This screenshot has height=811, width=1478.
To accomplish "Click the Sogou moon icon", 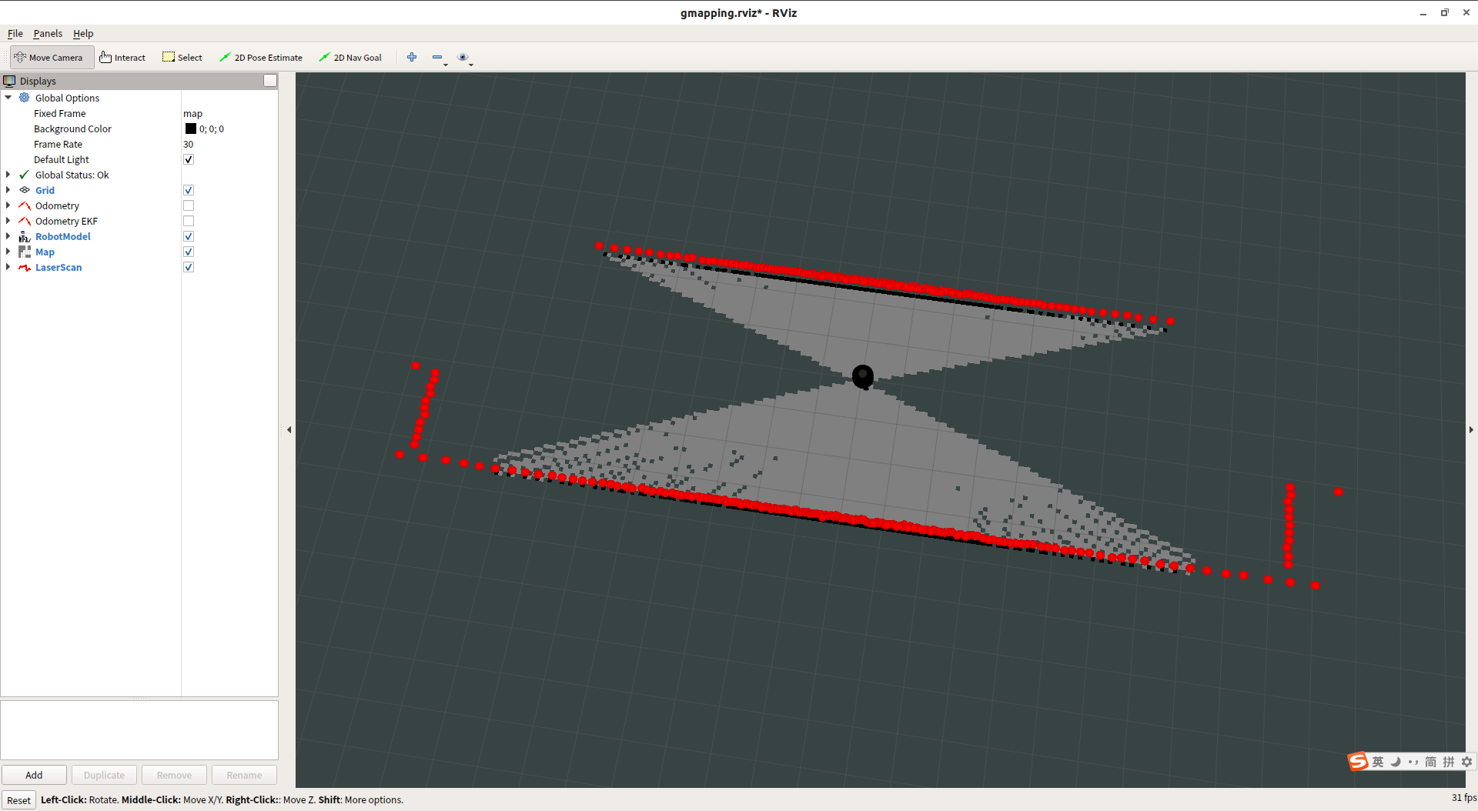I will (x=1395, y=762).
